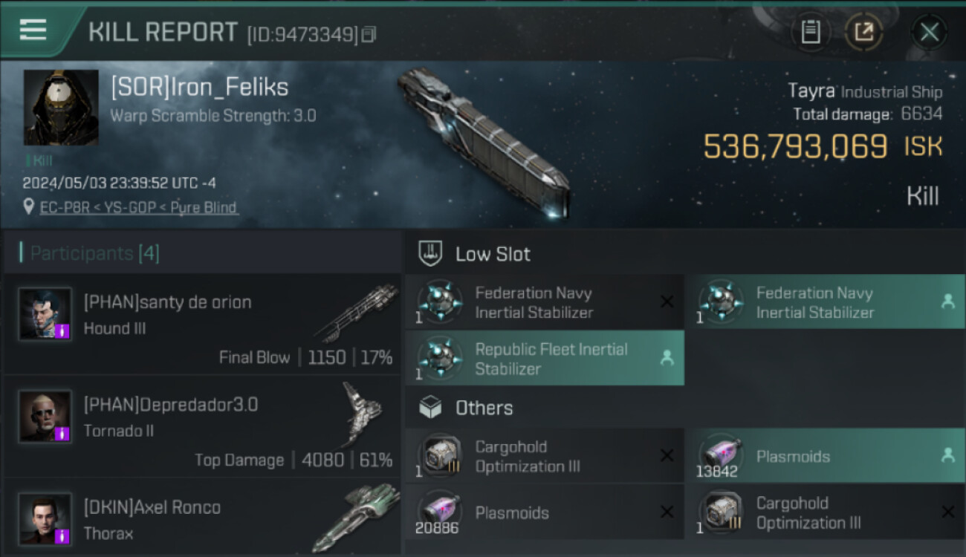This screenshot has width=966, height=557.
Task: Click the Tornado II ship image
Action: 362,414
